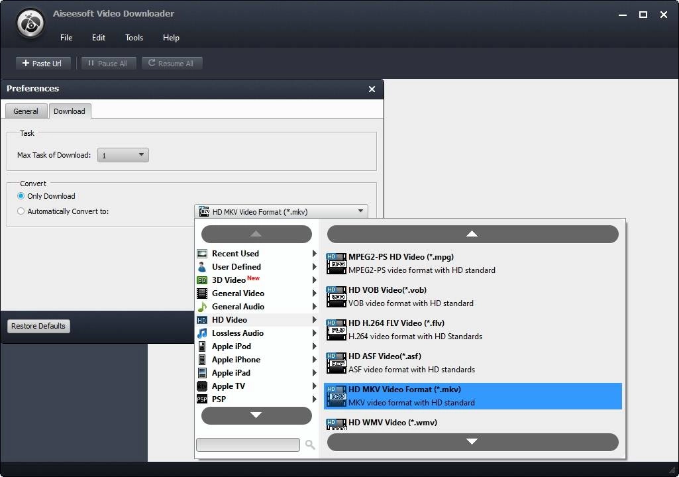Click the HD MKV format icon in list
The height and width of the screenshot is (477, 679).
coord(336,396)
